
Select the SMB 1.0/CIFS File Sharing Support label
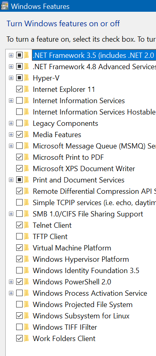88,214
